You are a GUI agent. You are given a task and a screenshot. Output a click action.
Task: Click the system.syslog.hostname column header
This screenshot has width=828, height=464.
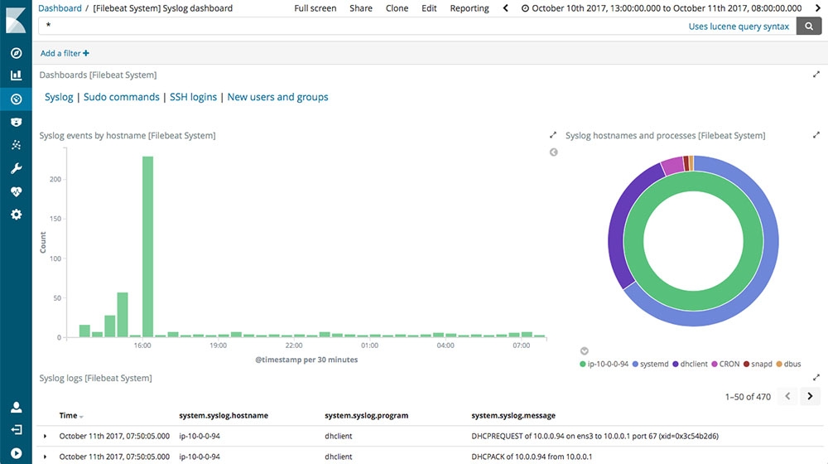[x=224, y=415]
